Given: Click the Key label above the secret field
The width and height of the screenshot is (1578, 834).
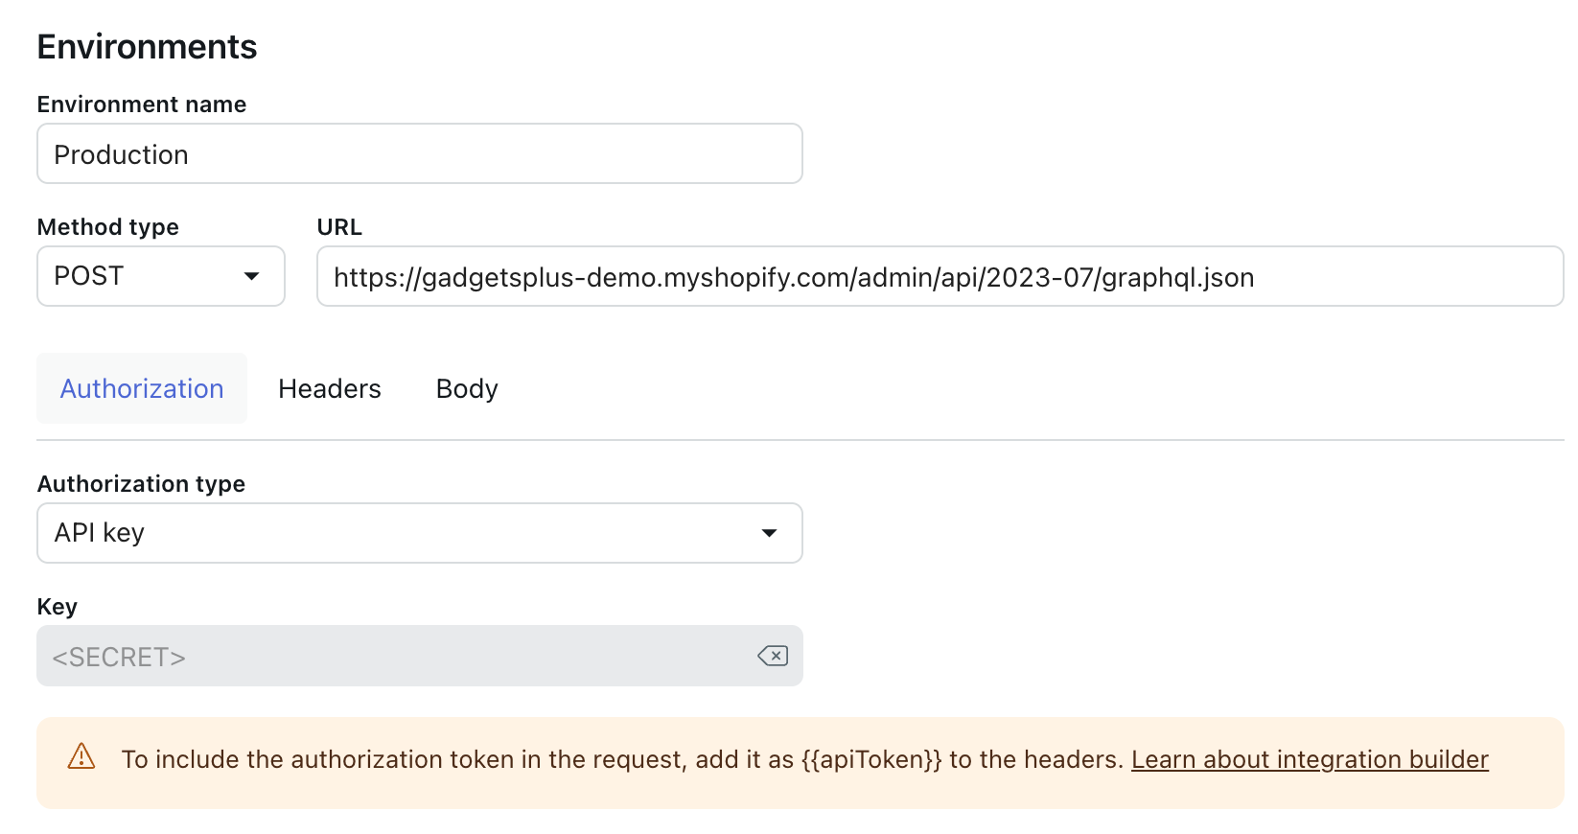Looking at the screenshot, I should tap(57, 607).
